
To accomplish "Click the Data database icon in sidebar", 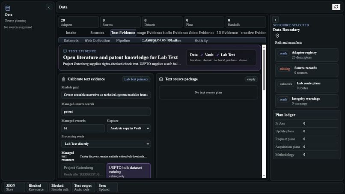I will pos(8,9).
